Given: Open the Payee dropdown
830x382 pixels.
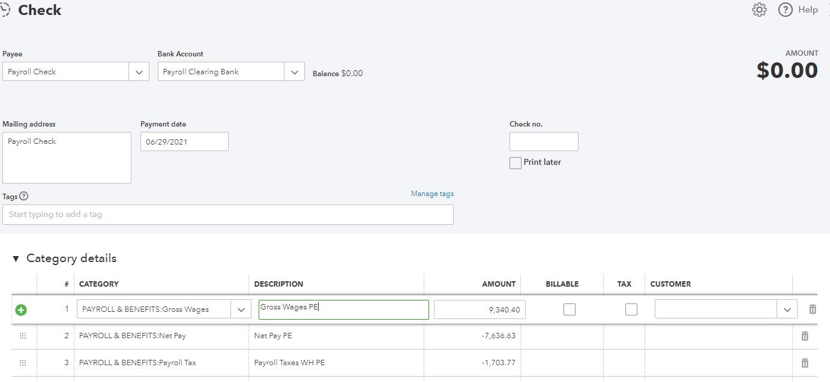Looking at the screenshot, I should pyautogui.click(x=139, y=71).
